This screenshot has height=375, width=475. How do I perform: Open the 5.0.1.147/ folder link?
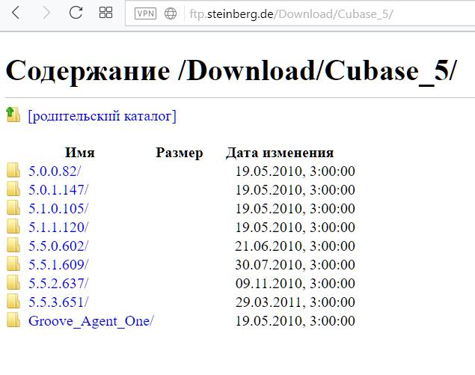58,190
